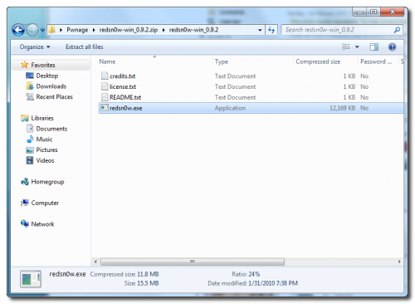This screenshot has width=415, height=304.
Task: Click the change view icon
Action: (x=346, y=47)
